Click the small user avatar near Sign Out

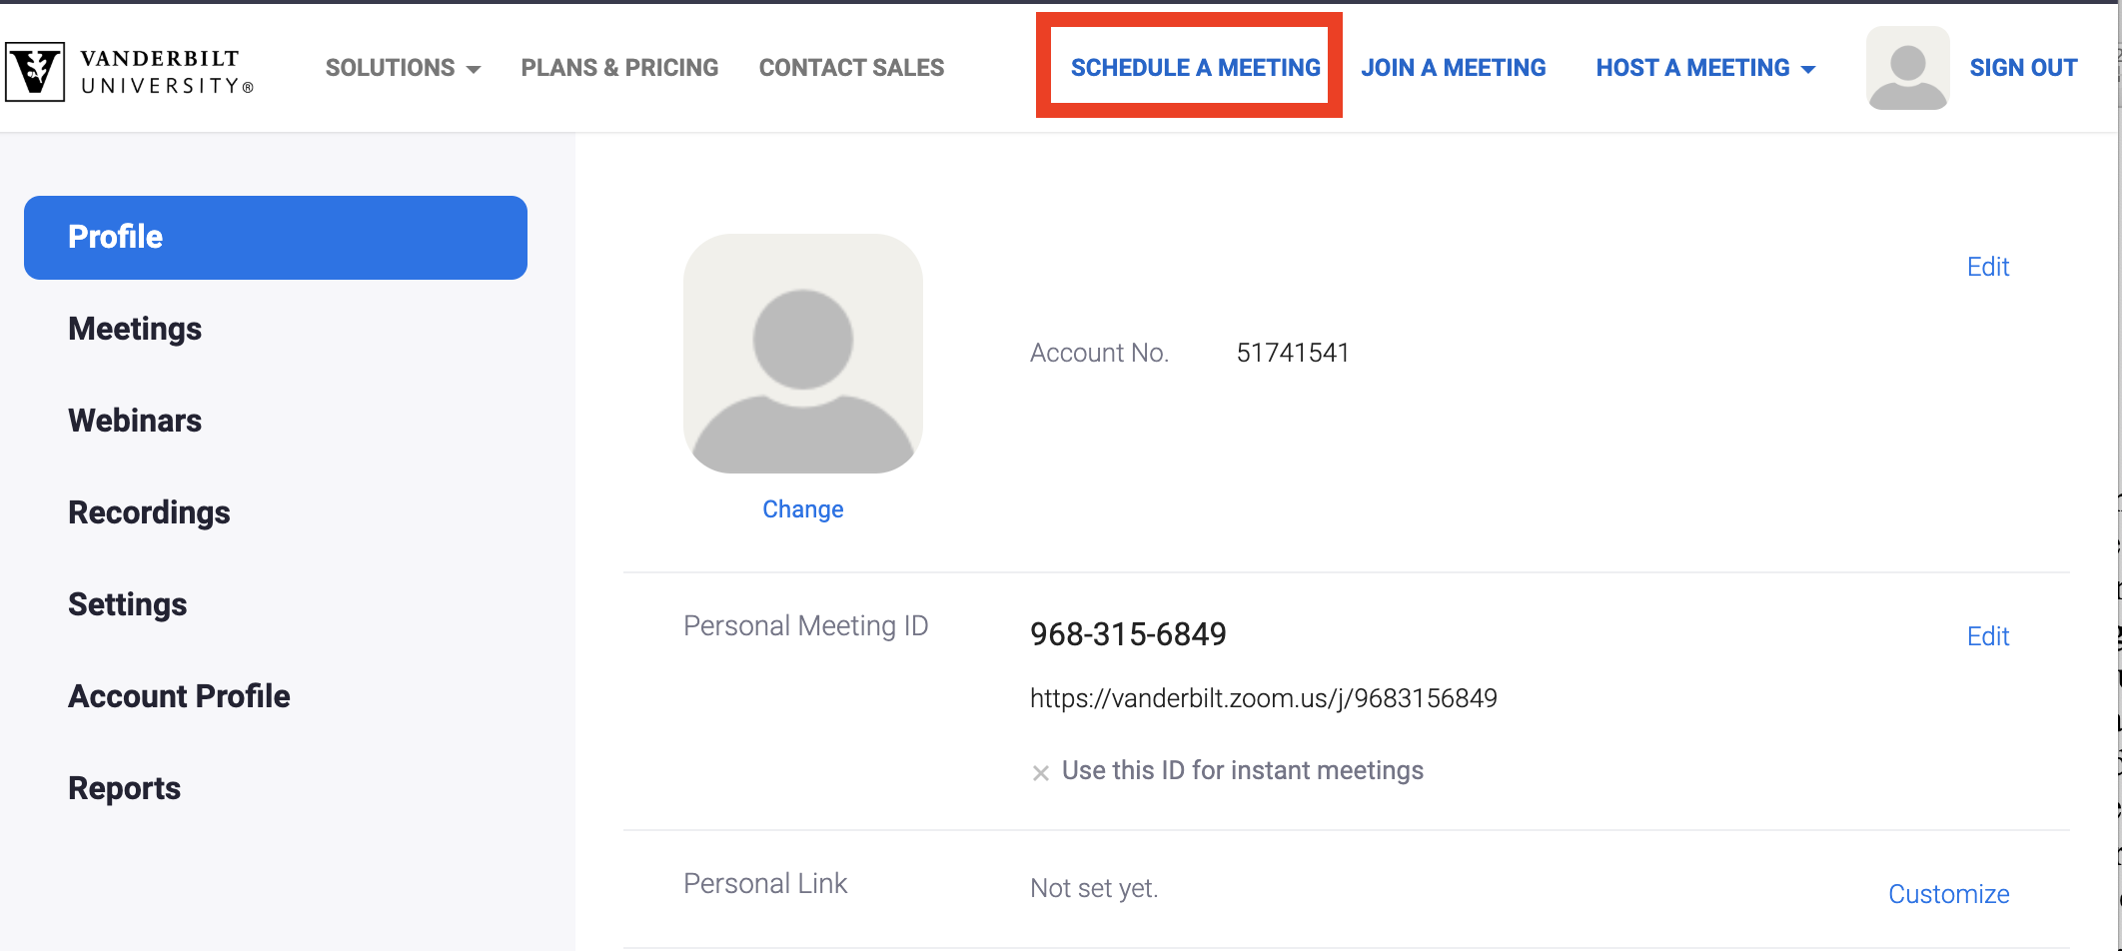(x=1907, y=68)
